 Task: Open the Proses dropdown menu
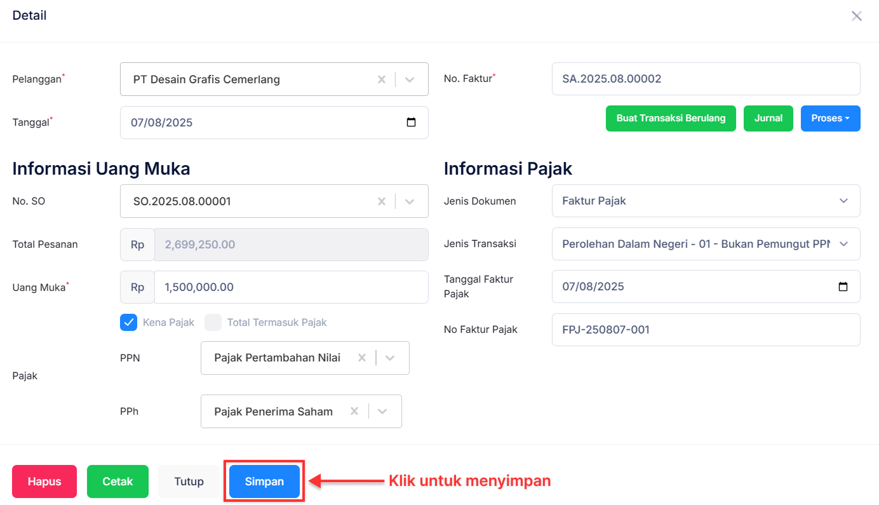tap(830, 118)
